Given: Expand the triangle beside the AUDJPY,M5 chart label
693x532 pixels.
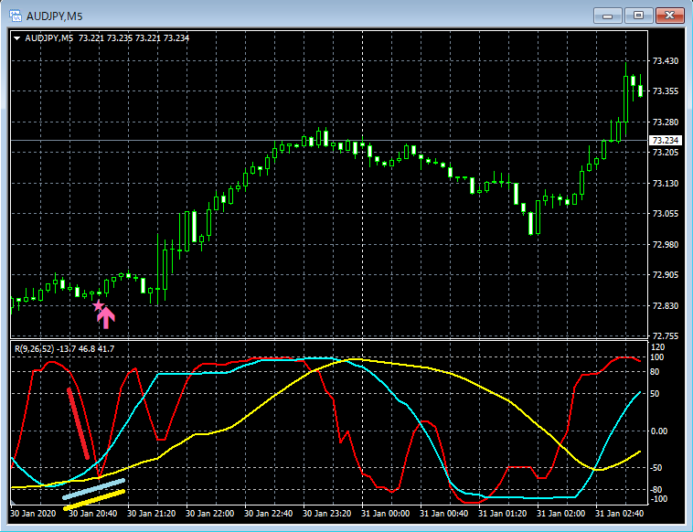Looking at the screenshot, I should [17, 38].
